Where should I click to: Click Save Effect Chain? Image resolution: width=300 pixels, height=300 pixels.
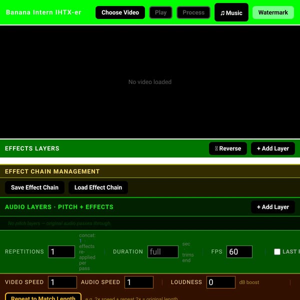34,187
